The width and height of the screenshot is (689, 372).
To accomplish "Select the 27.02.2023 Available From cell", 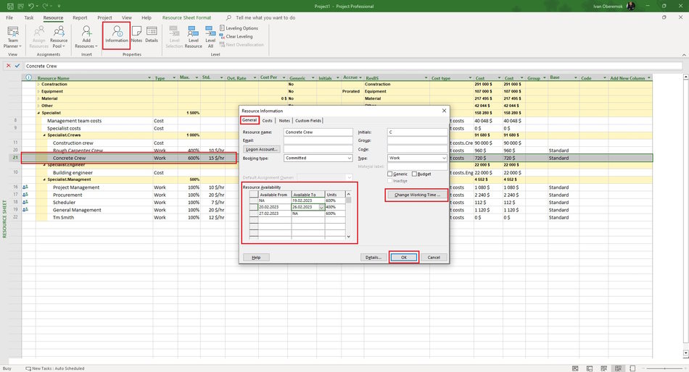I will coord(275,214).
